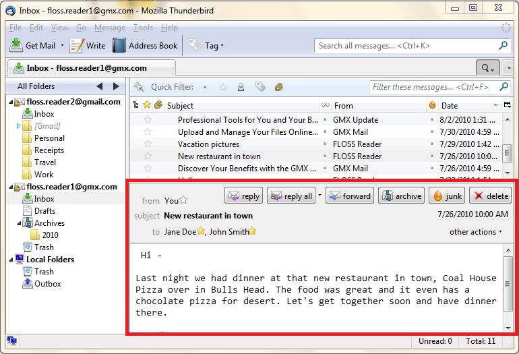Filter messages with attachments icon
This screenshot has height=354, width=519.
coord(278,87)
